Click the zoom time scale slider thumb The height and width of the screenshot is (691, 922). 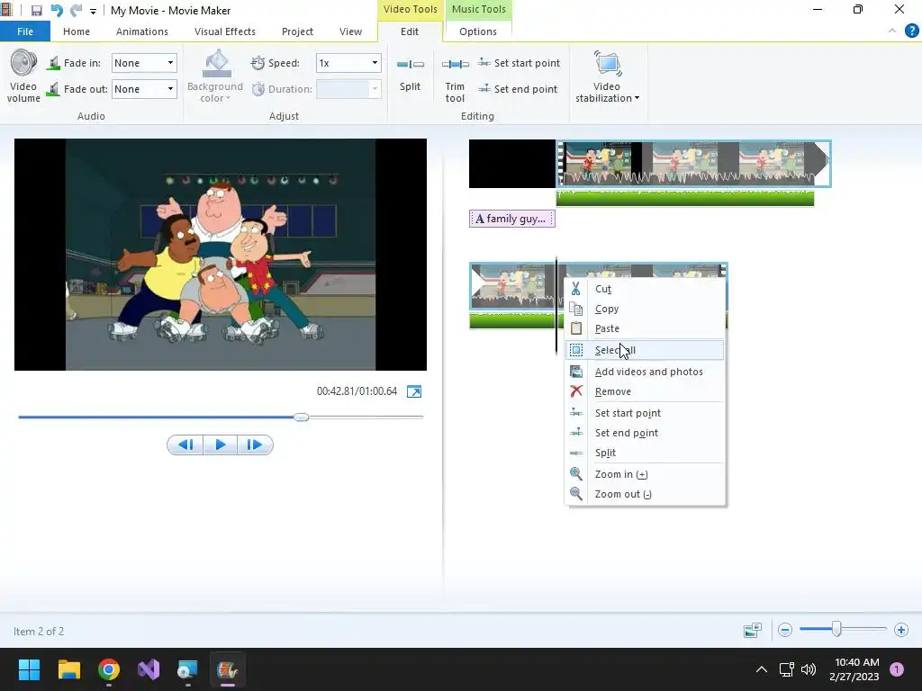836,629
